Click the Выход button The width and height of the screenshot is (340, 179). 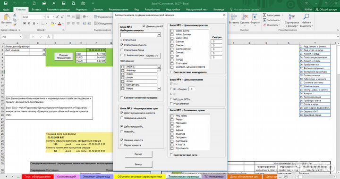point(138,164)
